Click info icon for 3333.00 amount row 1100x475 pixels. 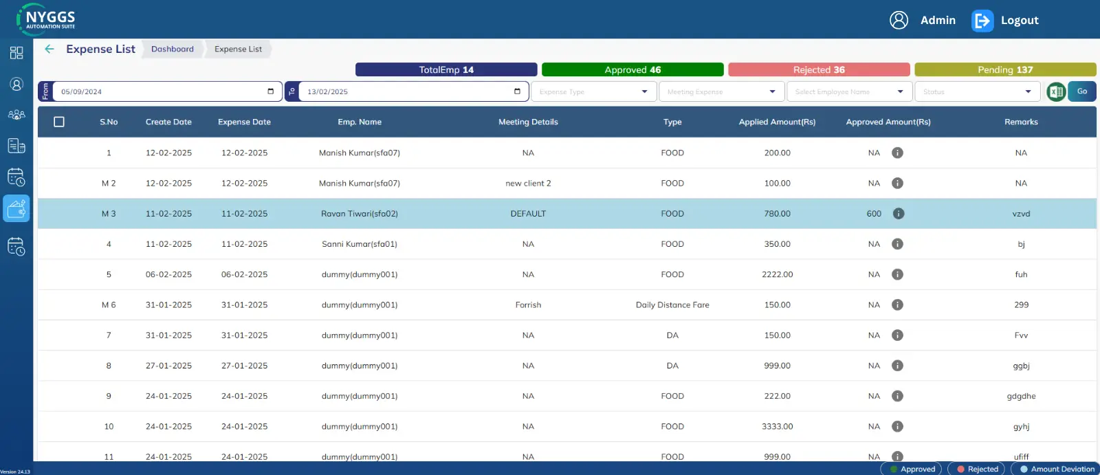[897, 426]
